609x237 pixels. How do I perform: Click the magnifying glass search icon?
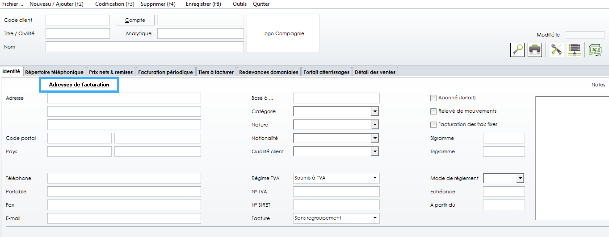tap(517, 49)
